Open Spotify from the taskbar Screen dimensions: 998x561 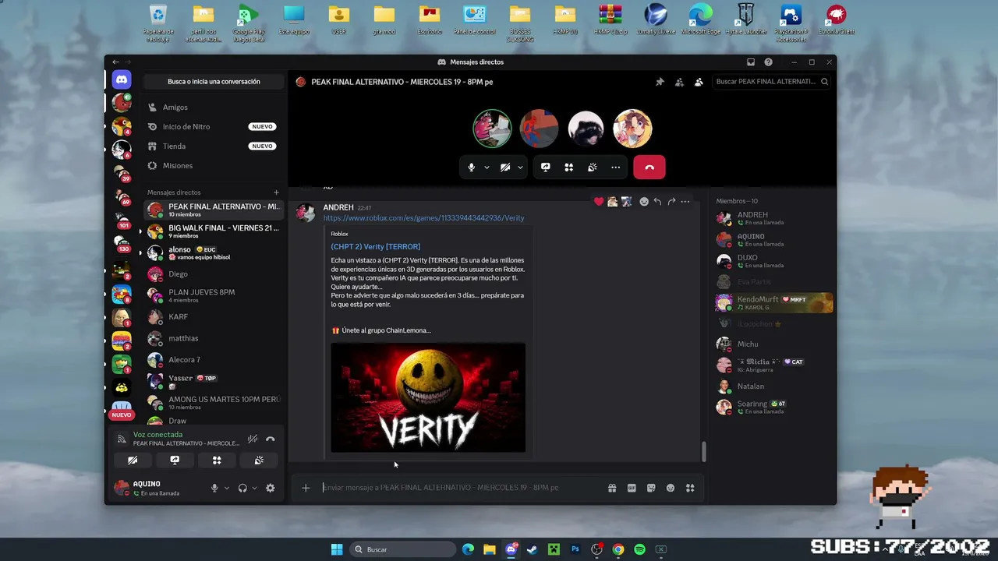click(x=639, y=549)
